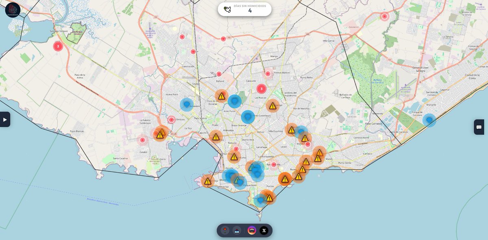This screenshot has height=240, width=488.
Task: Open the X social media link
Action: coord(264,231)
